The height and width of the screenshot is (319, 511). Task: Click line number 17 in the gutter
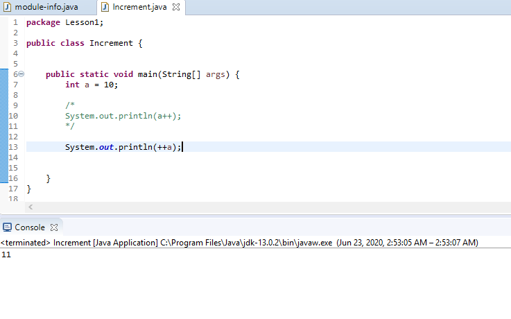point(13,189)
